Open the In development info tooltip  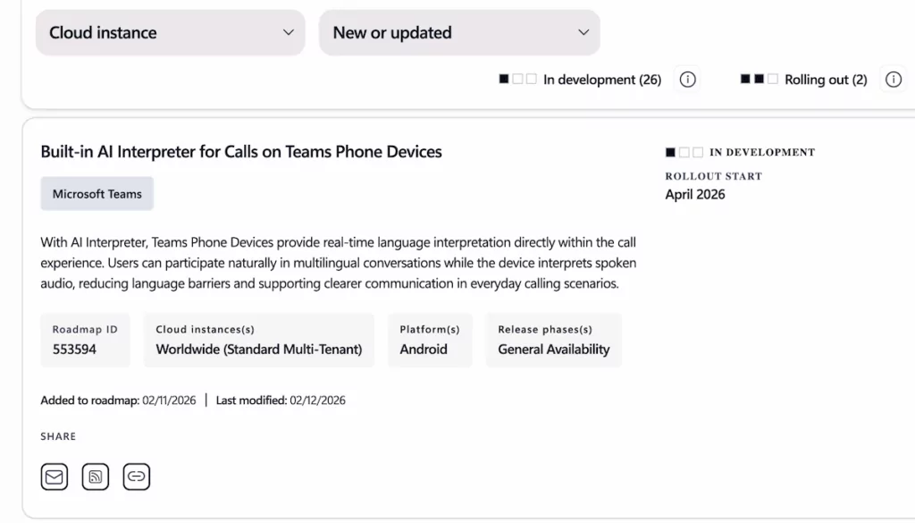click(x=686, y=80)
